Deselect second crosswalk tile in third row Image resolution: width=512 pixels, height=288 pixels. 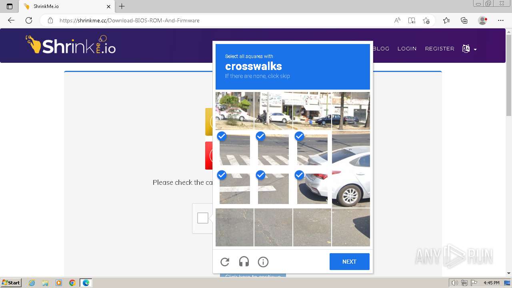point(273,188)
